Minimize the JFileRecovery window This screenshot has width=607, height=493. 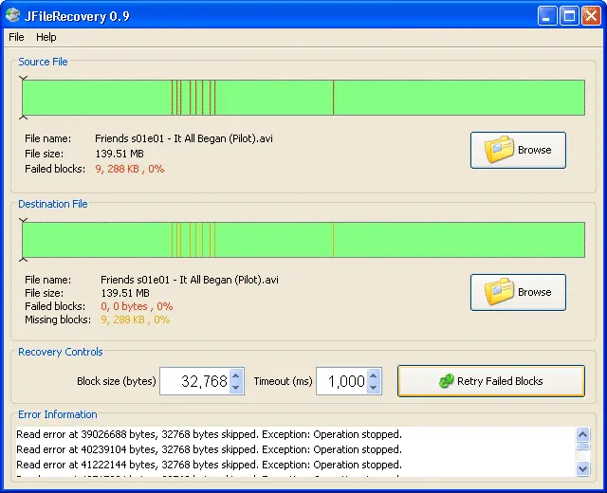[547, 16]
